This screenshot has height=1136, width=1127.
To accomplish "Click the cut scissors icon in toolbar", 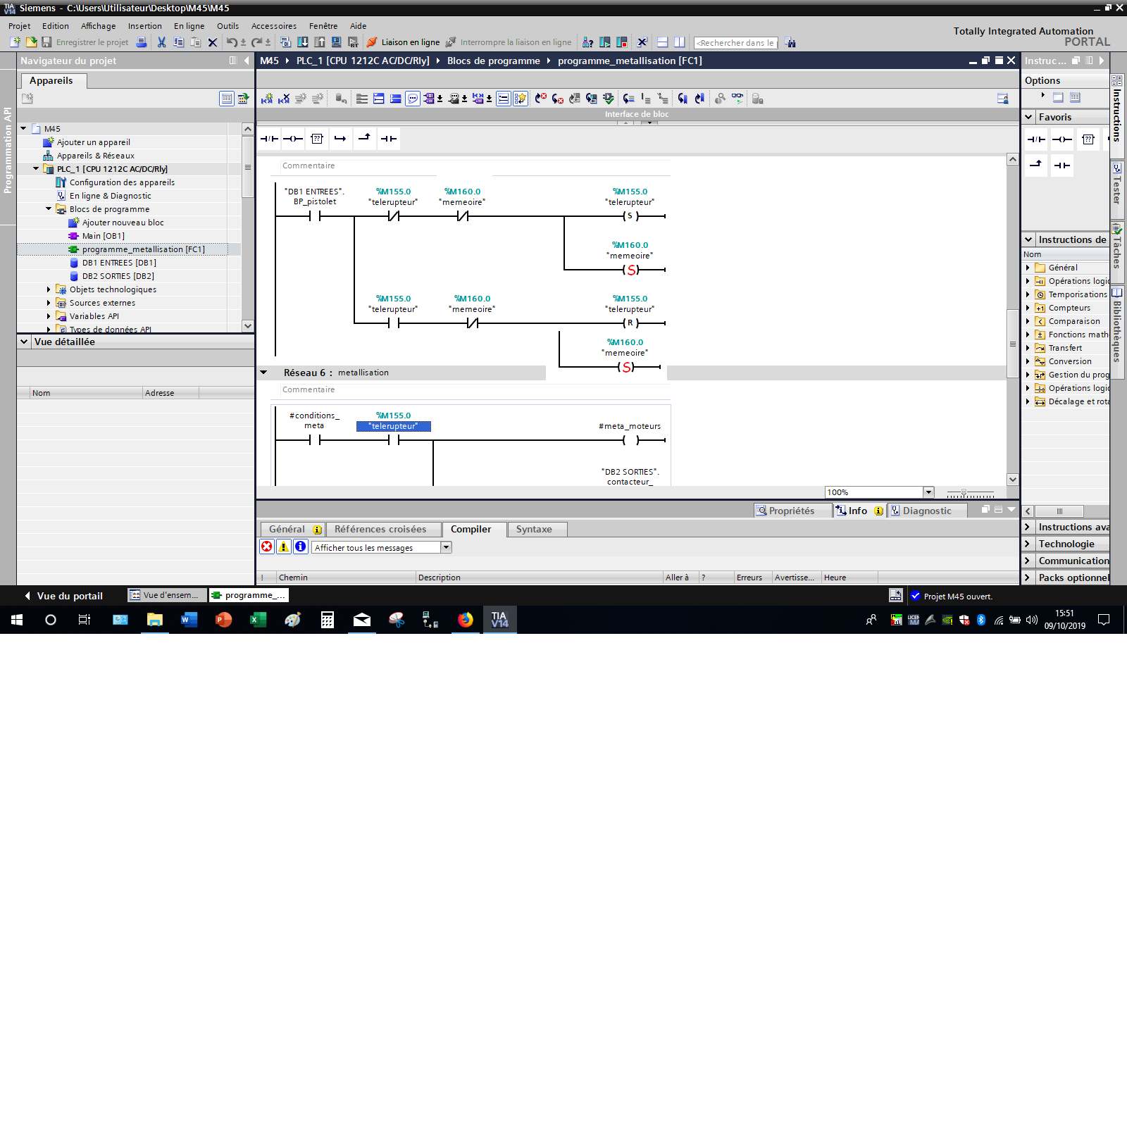I will 161,42.
